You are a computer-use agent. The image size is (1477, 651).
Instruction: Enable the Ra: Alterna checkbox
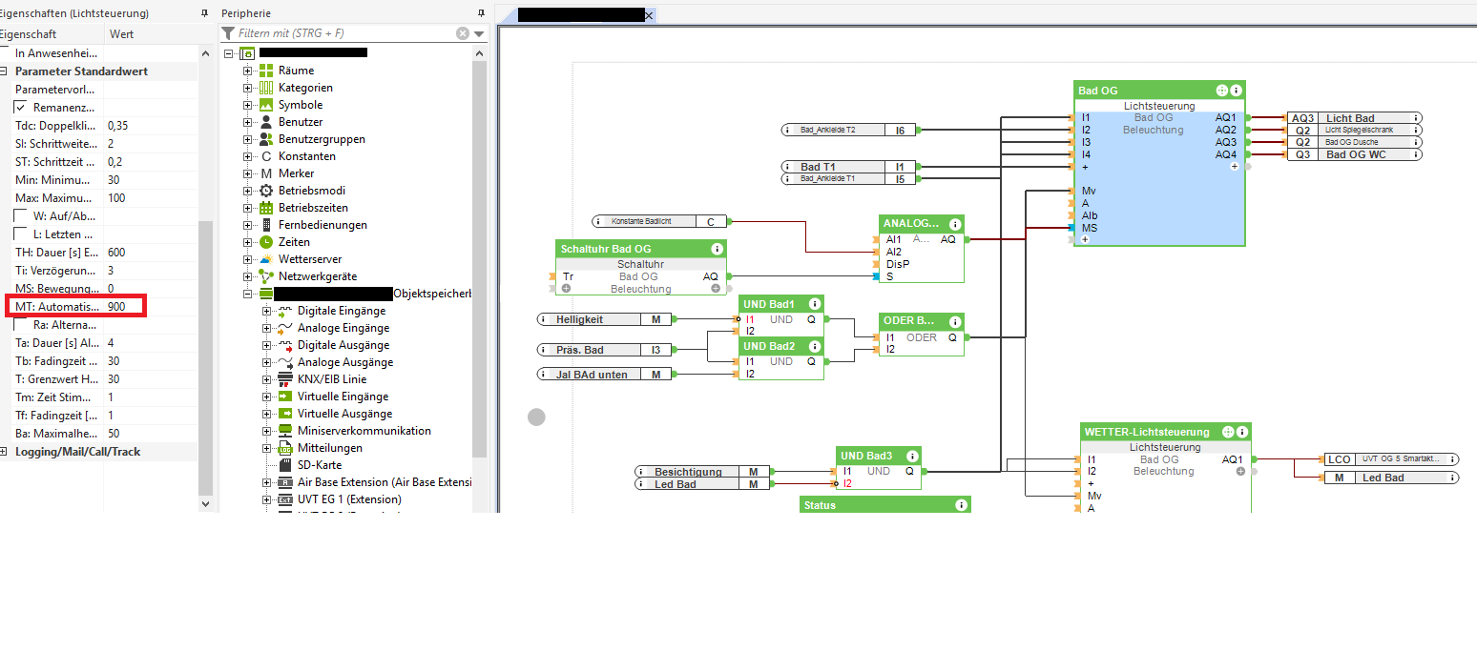point(20,325)
